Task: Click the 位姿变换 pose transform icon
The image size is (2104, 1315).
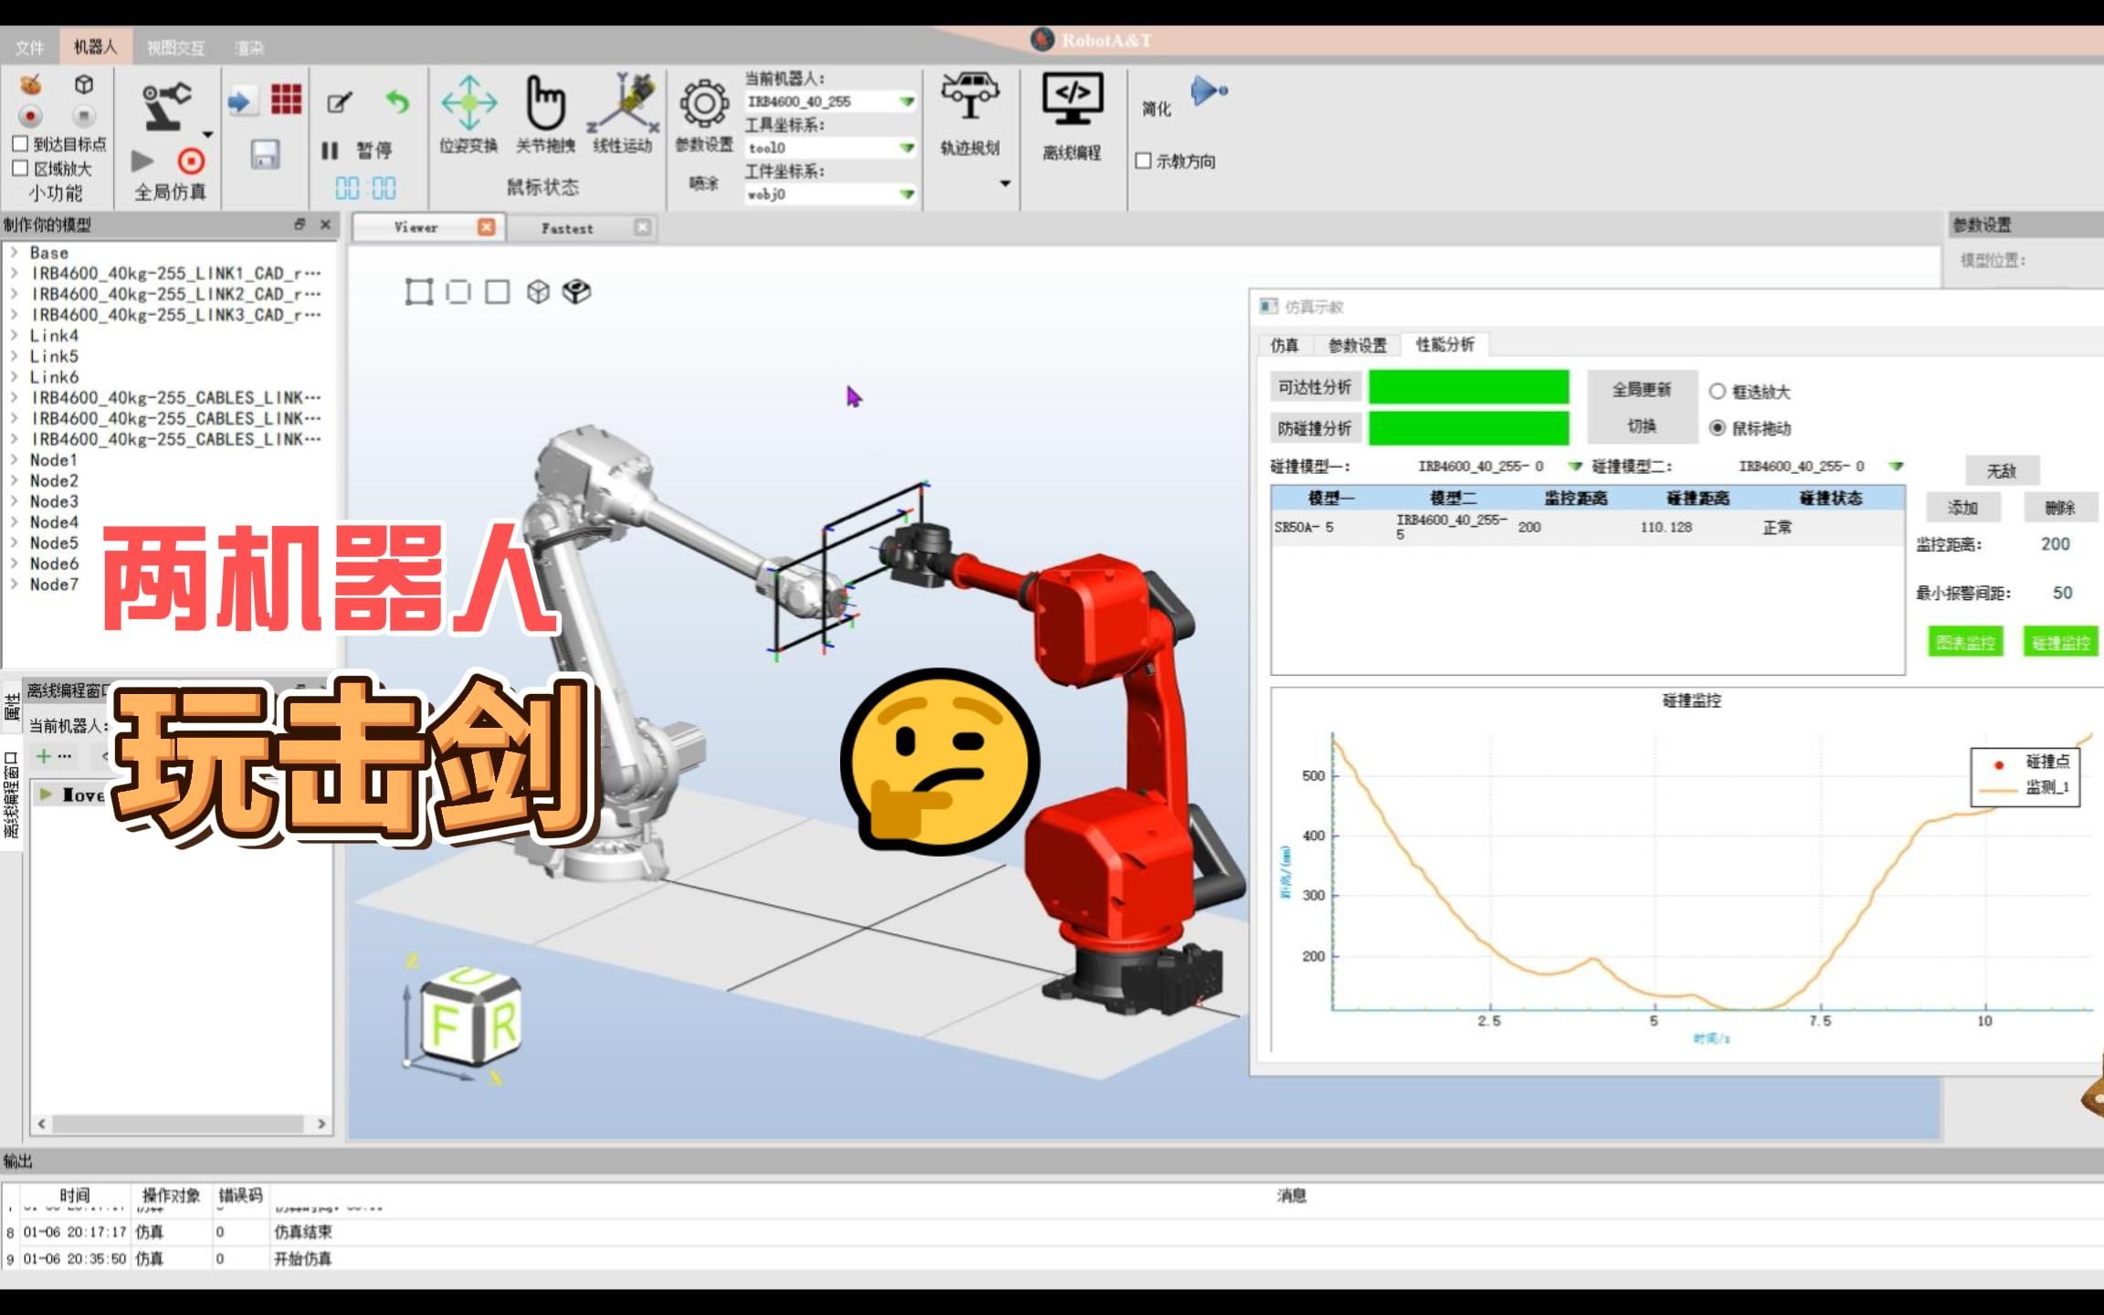Action: (468, 104)
